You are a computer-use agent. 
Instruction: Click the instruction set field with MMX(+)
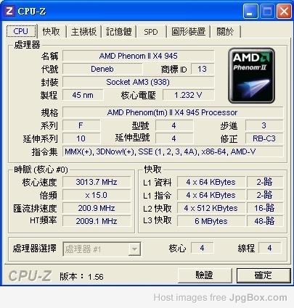pos(173,151)
